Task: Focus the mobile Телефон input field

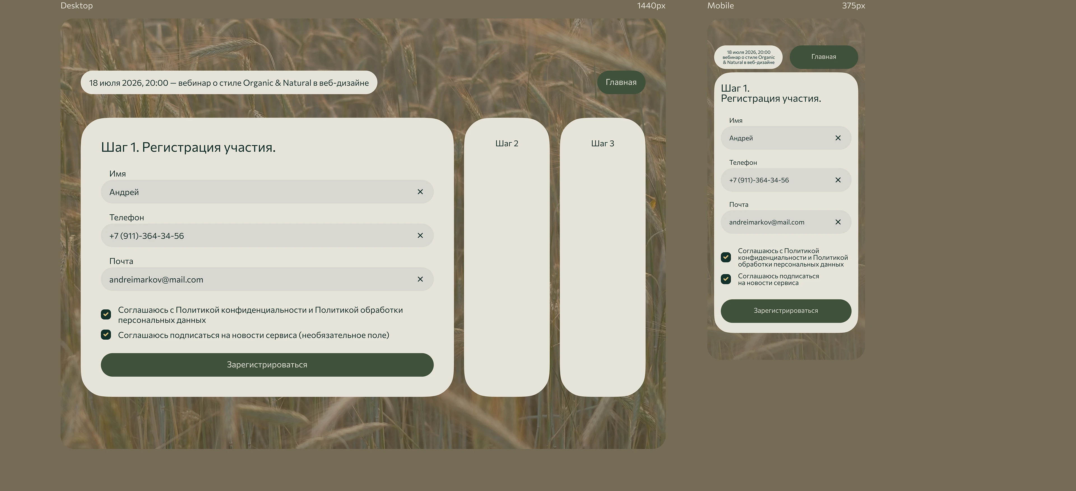Action: point(786,180)
